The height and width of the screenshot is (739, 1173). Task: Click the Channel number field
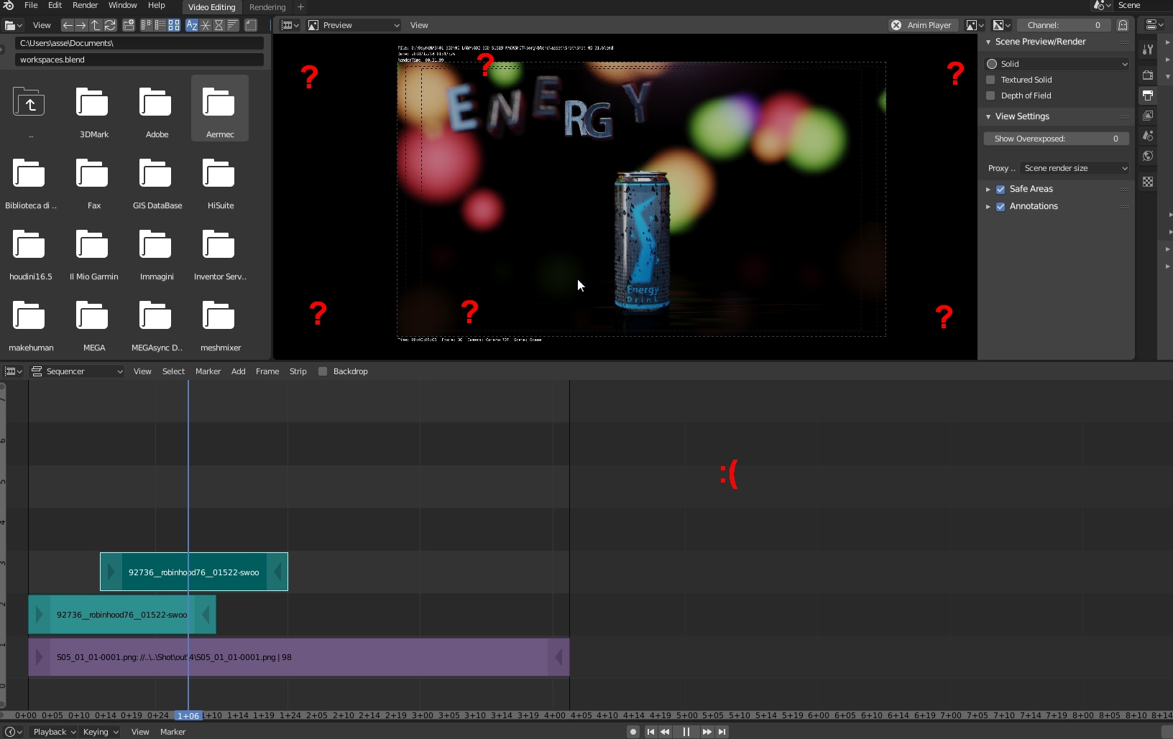click(x=1063, y=25)
